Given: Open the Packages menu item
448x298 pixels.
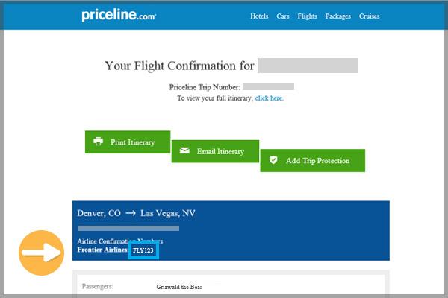Looking at the screenshot, I should click(338, 16).
